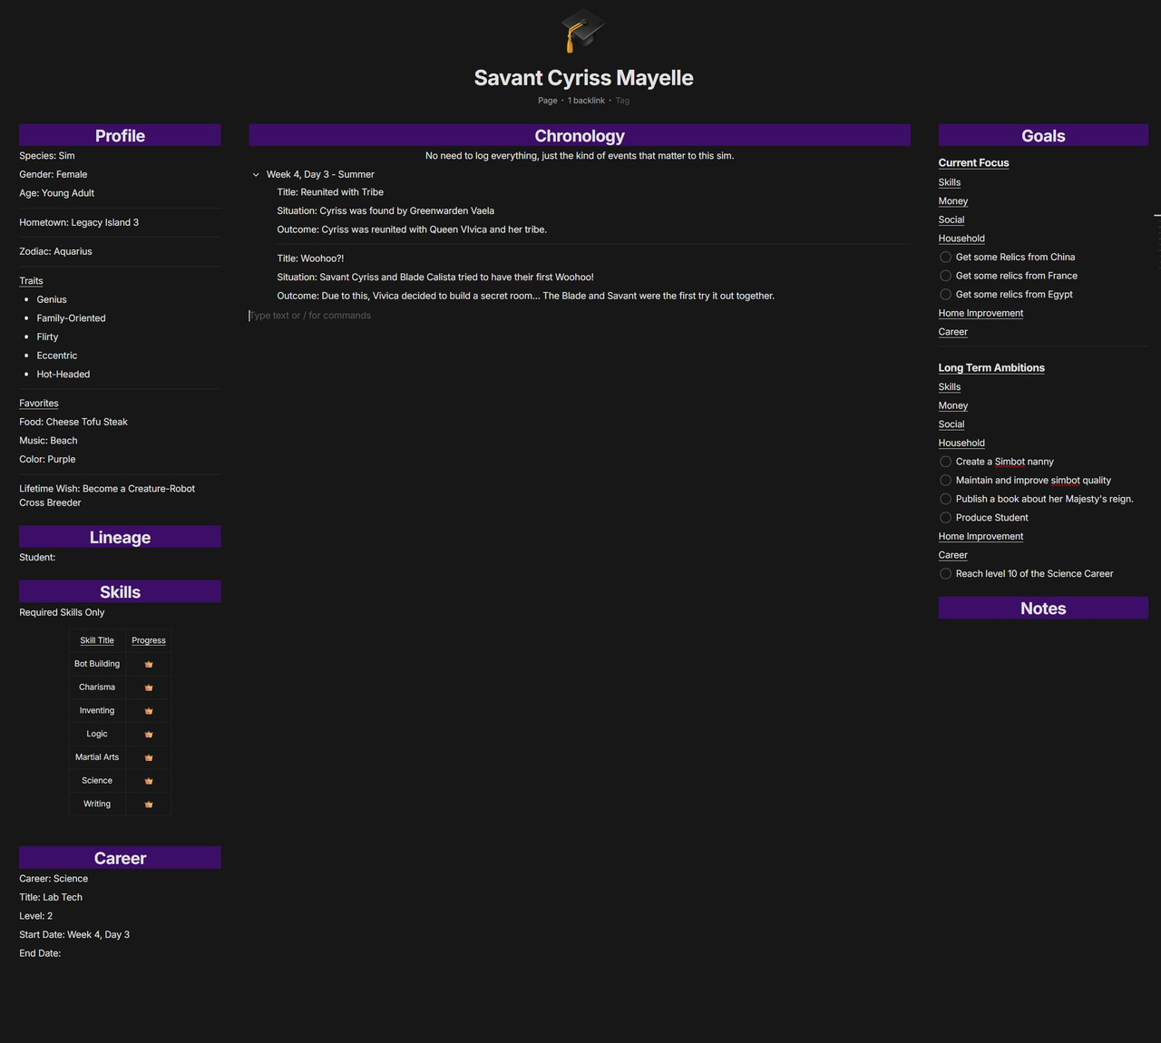Click the graduation cap page icon
The width and height of the screenshot is (1161, 1043).
(x=581, y=31)
